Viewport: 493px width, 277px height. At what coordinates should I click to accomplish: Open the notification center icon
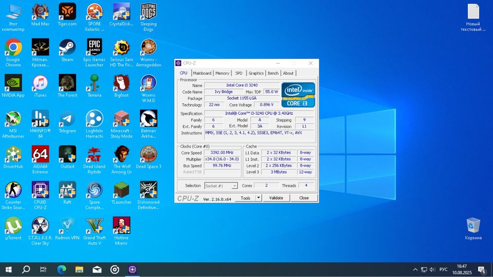coord(482,270)
